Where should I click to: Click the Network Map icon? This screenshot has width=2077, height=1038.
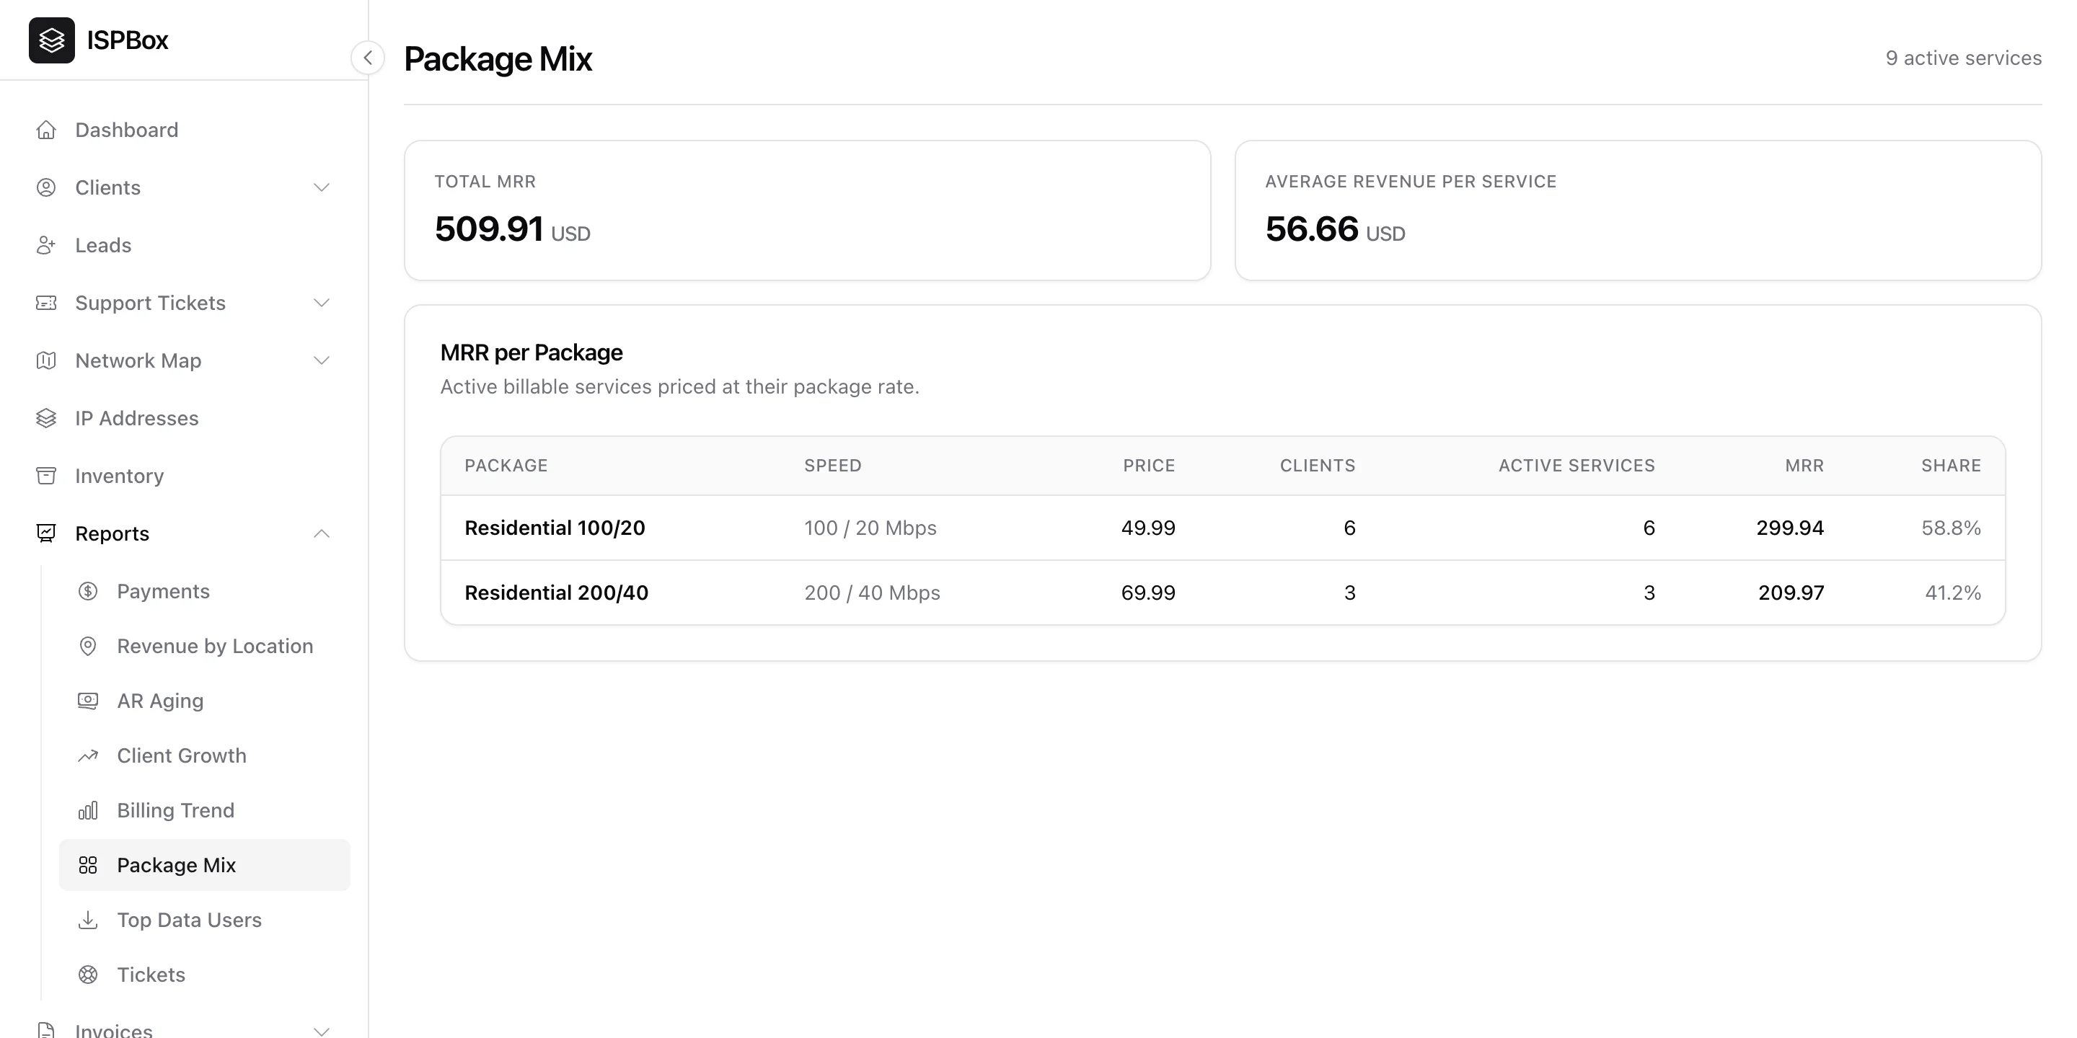[x=46, y=360]
